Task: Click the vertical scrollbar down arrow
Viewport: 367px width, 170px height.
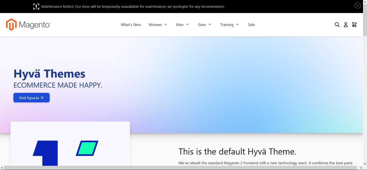Action: [x=365, y=164]
